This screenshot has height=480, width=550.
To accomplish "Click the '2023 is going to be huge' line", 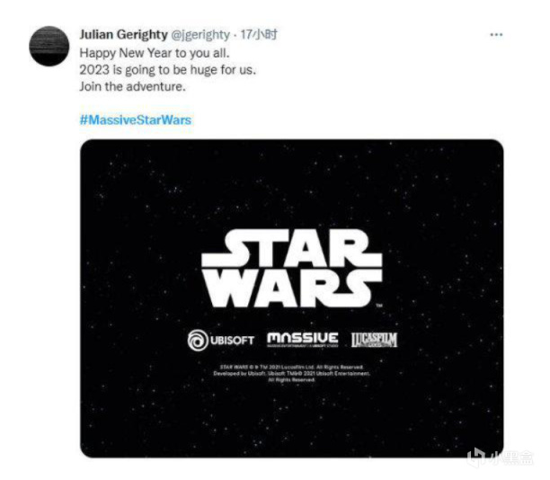I will [x=168, y=70].
